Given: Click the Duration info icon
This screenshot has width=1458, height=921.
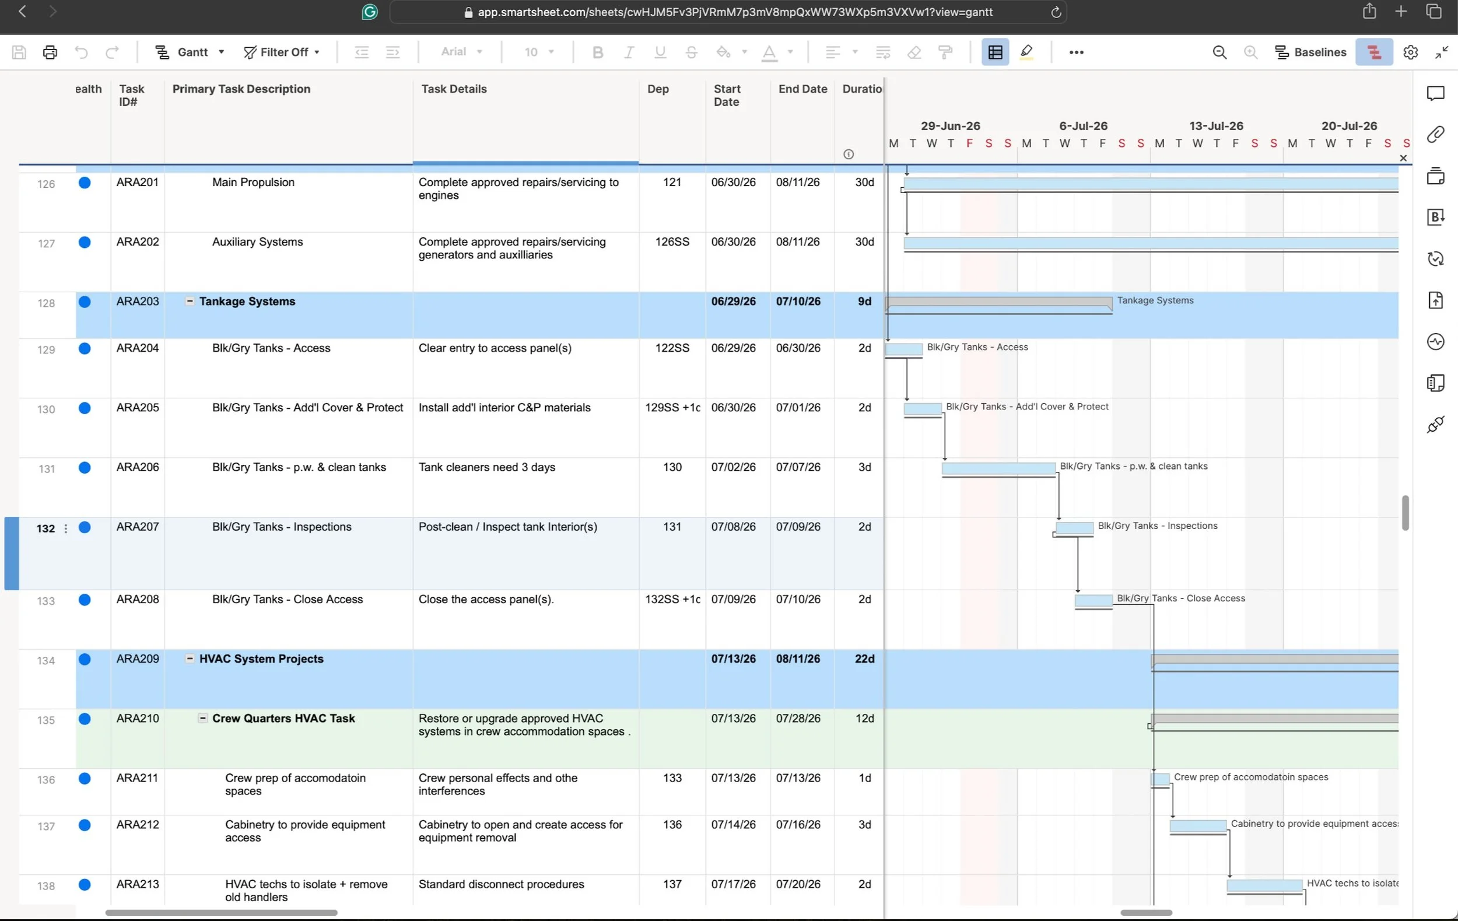Looking at the screenshot, I should [x=849, y=155].
